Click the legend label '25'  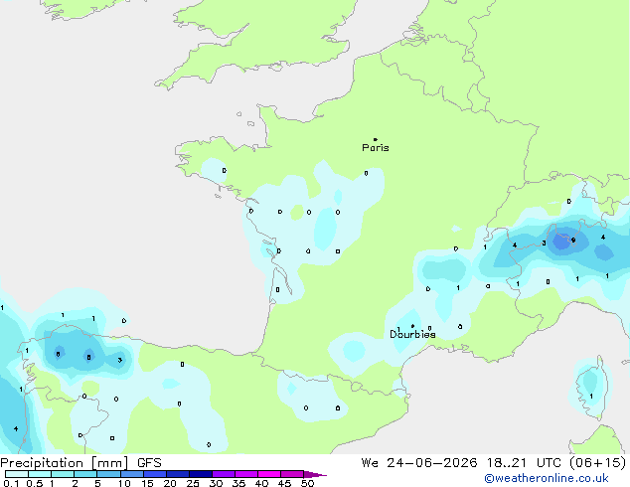(x=193, y=483)
